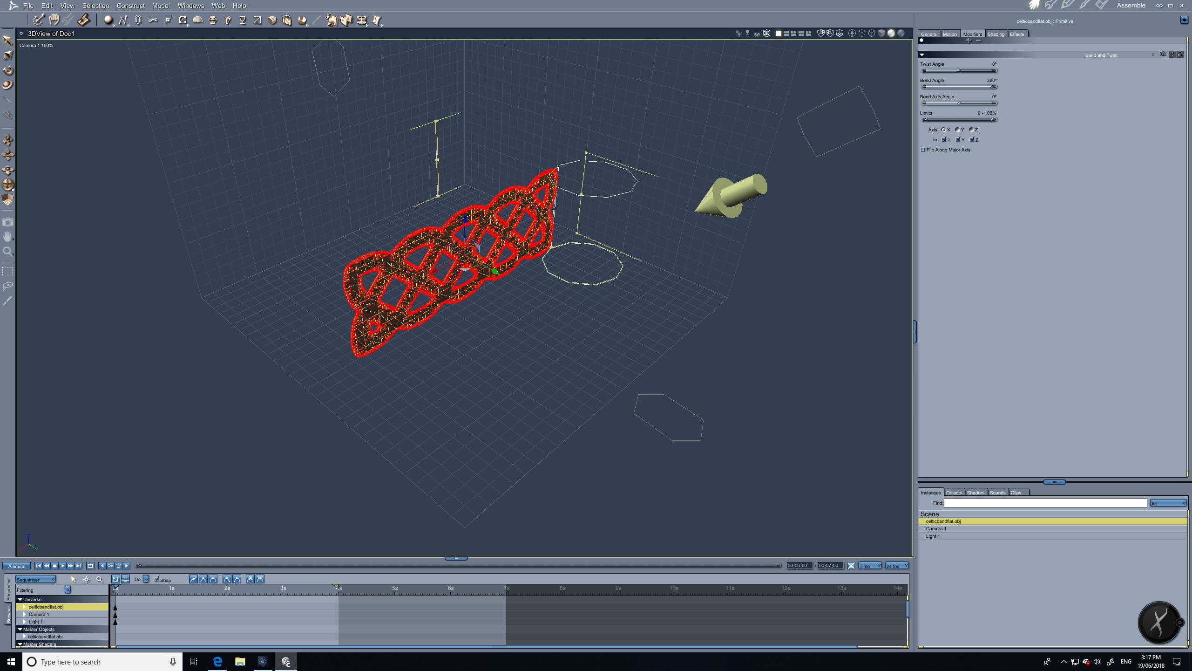Click the delete keyframe trash icon

pyautogui.click(x=118, y=566)
